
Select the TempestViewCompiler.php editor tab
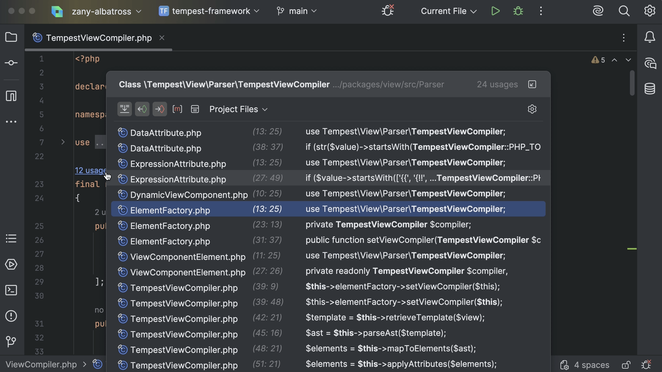click(99, 38)
